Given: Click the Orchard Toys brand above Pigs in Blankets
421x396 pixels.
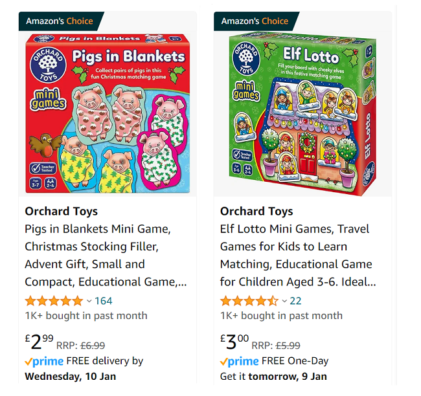Looking at the screenshot, I should click(x=62, y=212).
